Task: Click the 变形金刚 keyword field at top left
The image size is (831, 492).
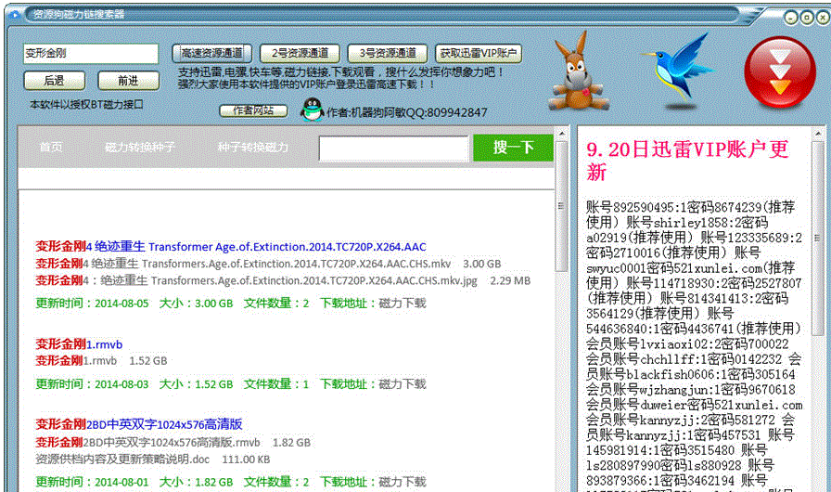Action: coord(91,54)
